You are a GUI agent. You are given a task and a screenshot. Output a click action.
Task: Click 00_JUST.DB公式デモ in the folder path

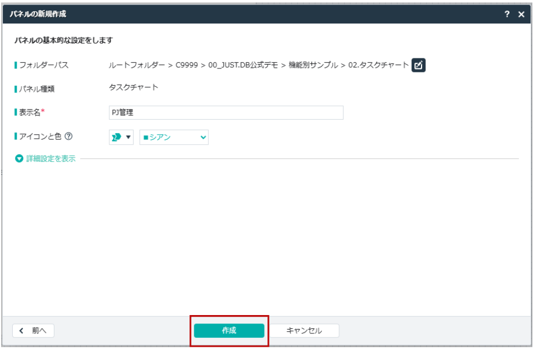pyautogui.click(x=243, y=65)
